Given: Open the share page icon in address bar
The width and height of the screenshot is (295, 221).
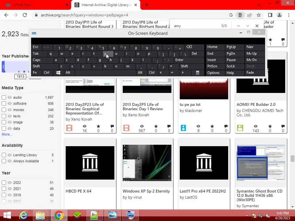Looking at the screenshot, I should [x=249, y=15].
